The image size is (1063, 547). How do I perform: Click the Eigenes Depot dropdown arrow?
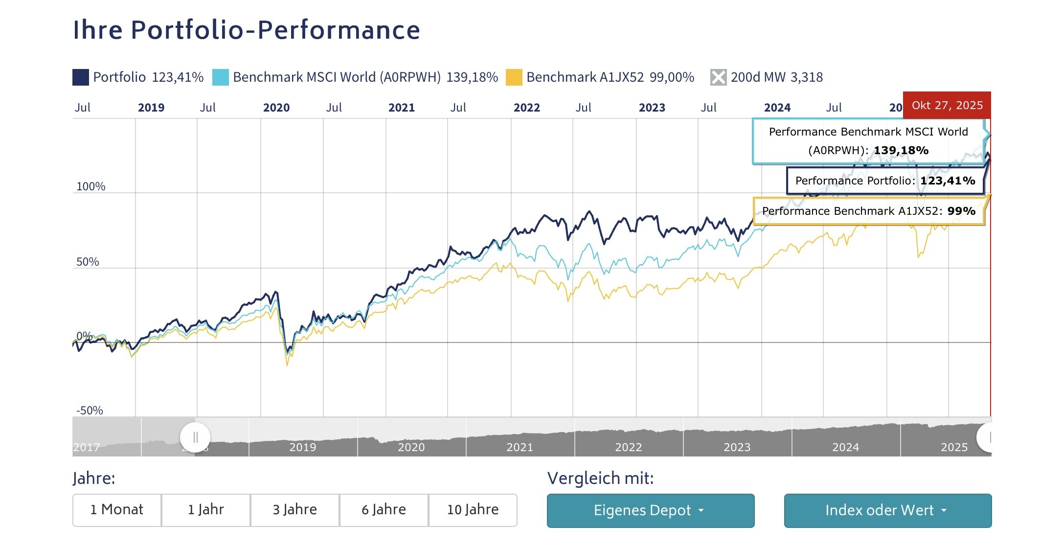701,510
